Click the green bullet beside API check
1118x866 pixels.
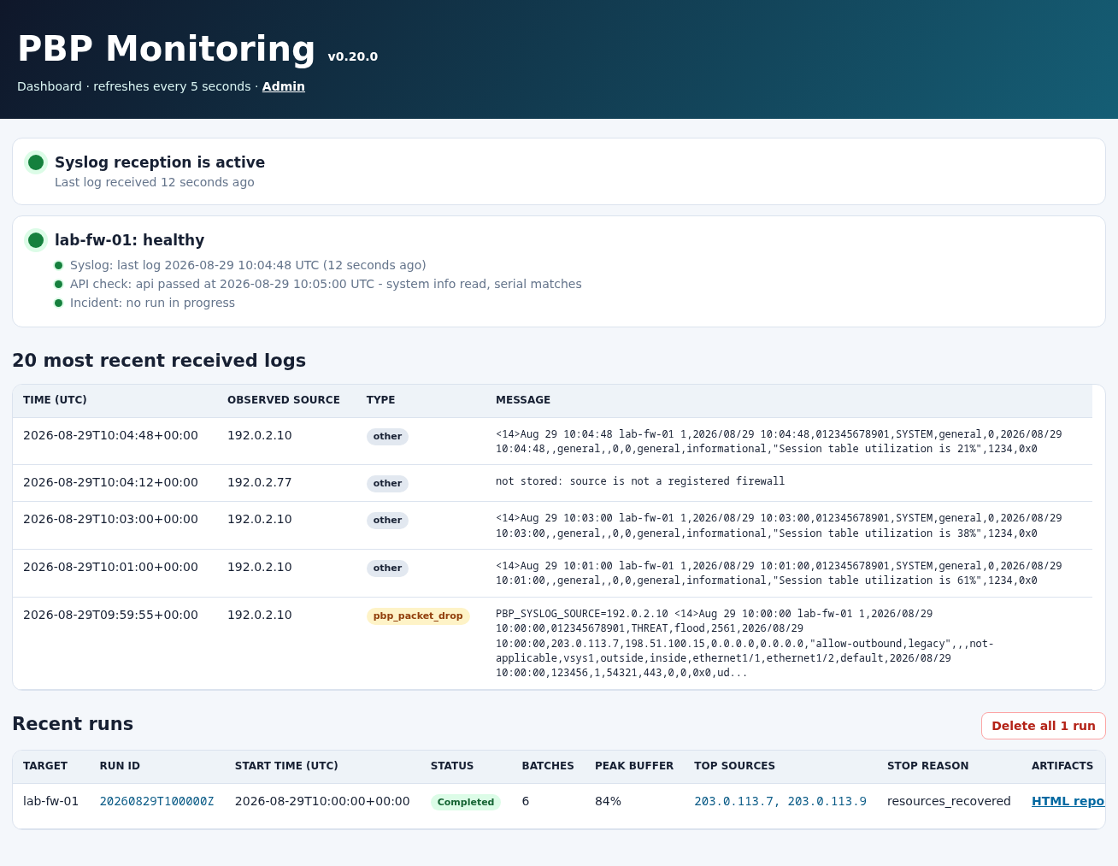point(59,284)
